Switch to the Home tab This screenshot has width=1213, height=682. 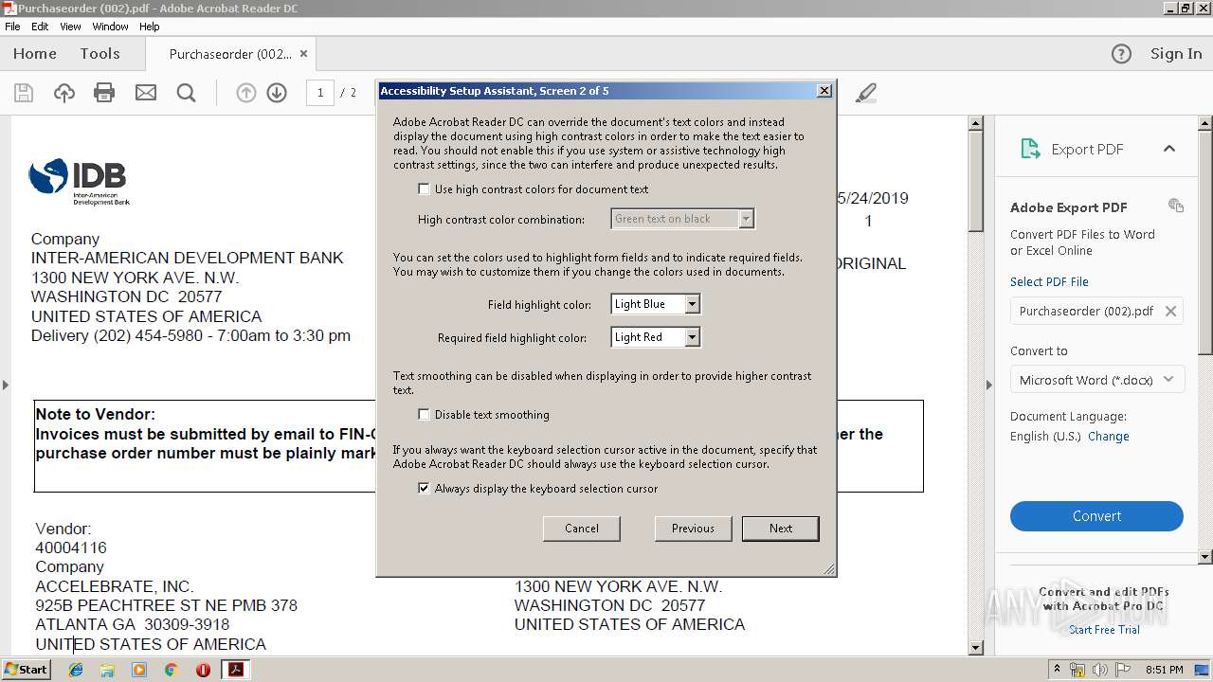pos(35,54)
